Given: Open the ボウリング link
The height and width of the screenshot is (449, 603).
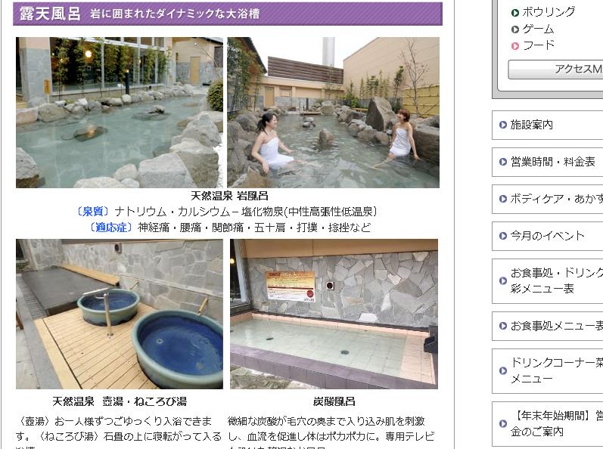Looking at the screenshot, I should [x=549, y=12].
